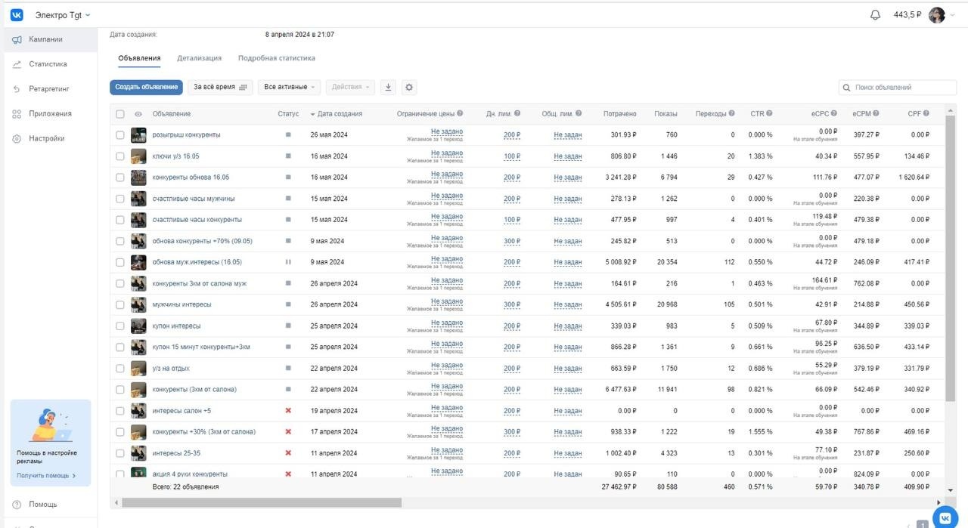Open Приложения section in sidebar
Viewport: 968px width, 528px height.
(x=50, y=114)
